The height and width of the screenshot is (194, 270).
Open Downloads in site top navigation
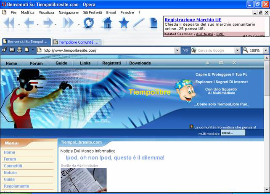click(x=140, y=63)
